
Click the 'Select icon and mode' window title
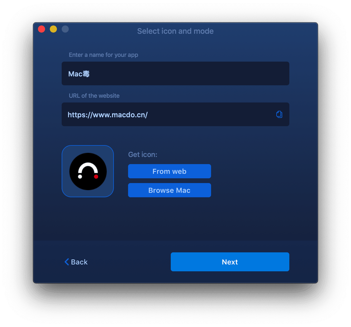pos(175,31)
